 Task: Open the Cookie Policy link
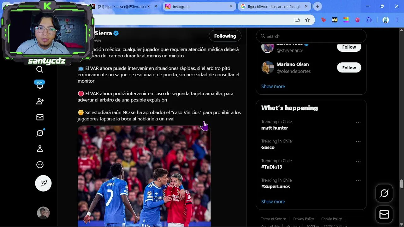[331, 219]
